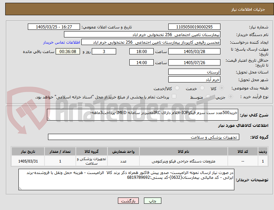Click the goods group field تجهیزات پزشکی و سلامت
The image size is (274, 210).
(x=144, y=137)
